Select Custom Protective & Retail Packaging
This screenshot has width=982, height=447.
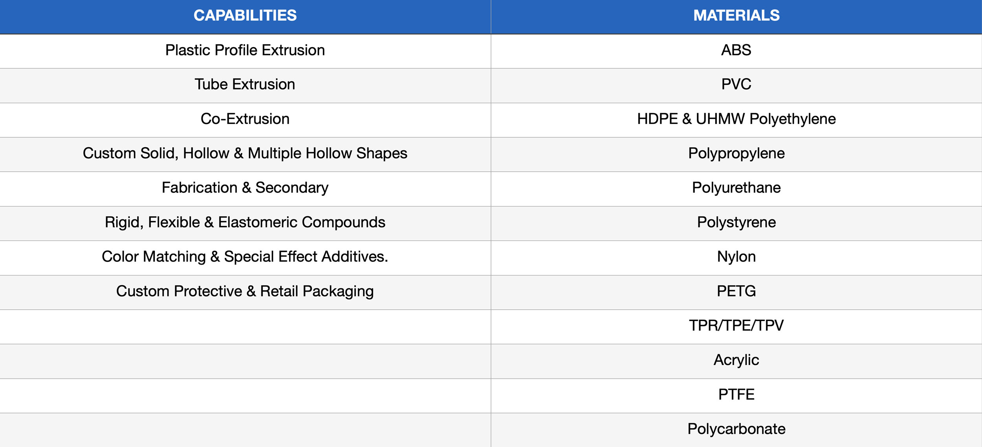pos(245,291)
